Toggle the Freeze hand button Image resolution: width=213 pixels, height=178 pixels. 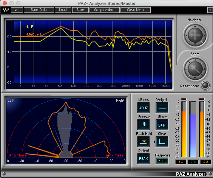coord(144,125)
